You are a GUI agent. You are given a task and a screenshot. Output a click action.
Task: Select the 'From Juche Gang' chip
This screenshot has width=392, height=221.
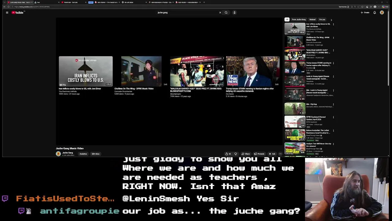(x=299, y=20)
